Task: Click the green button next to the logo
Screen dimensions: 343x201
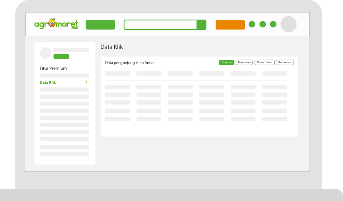Action: (100, 25)
